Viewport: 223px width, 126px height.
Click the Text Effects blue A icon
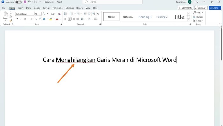pos(44,19)
